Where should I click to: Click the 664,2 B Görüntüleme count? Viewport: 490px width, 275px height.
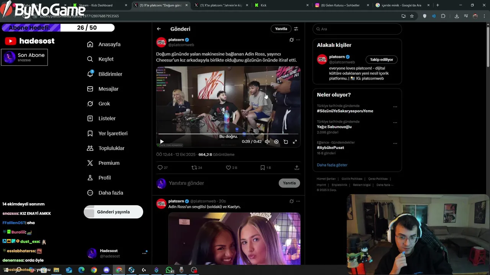216,155
